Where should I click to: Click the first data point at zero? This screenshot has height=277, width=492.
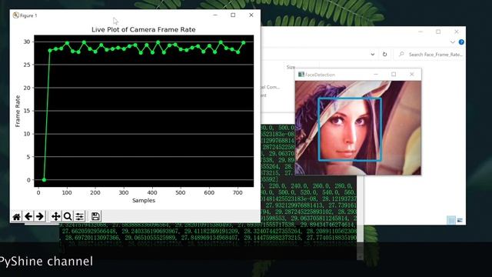coord(44,180)
